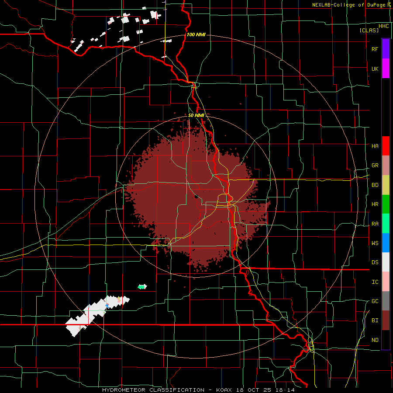This screenshot has height=393, width=393.
Task: Click the 50 NMI range ring label
Action: [196, 116]
